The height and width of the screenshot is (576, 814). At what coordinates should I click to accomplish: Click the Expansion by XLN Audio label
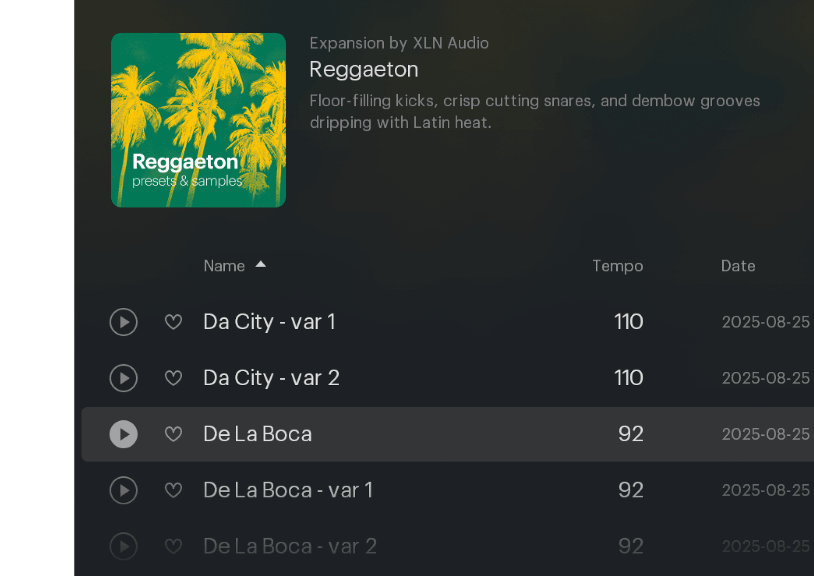click(x=399, y=43)
